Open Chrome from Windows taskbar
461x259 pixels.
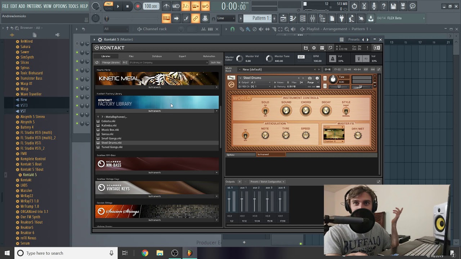point(145,253)
